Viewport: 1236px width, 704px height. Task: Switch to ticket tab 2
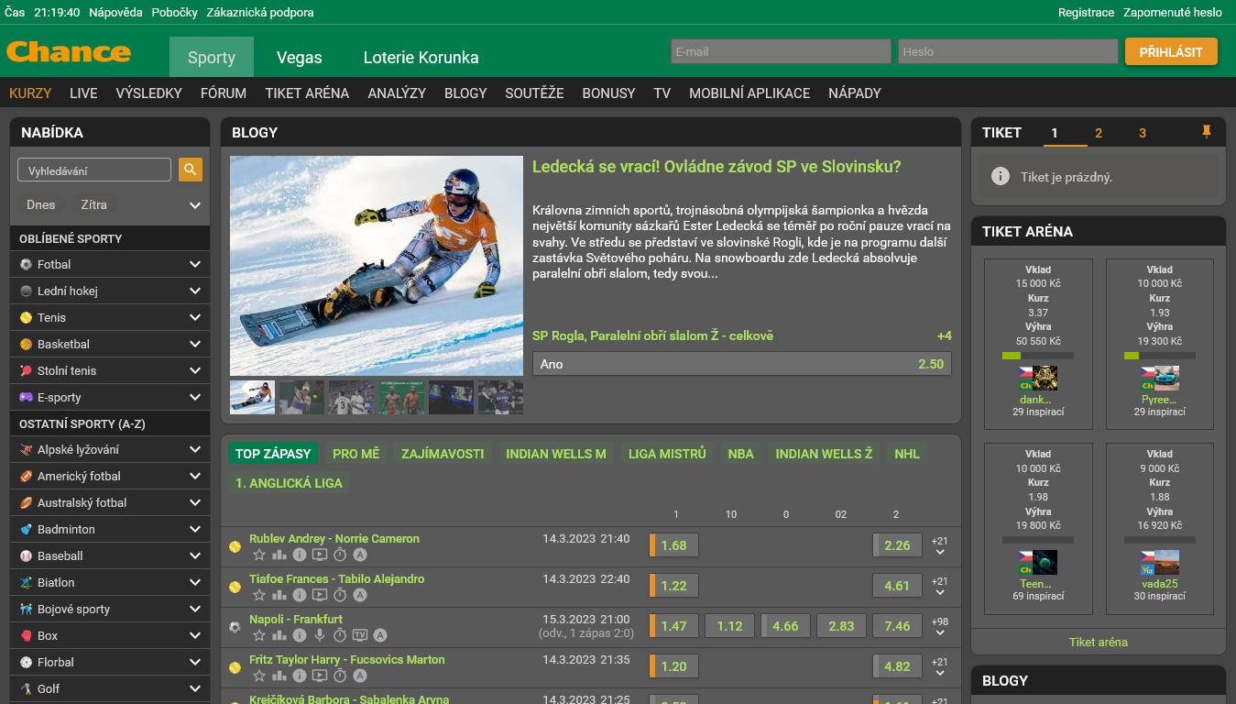click(x=1099, y=133)
